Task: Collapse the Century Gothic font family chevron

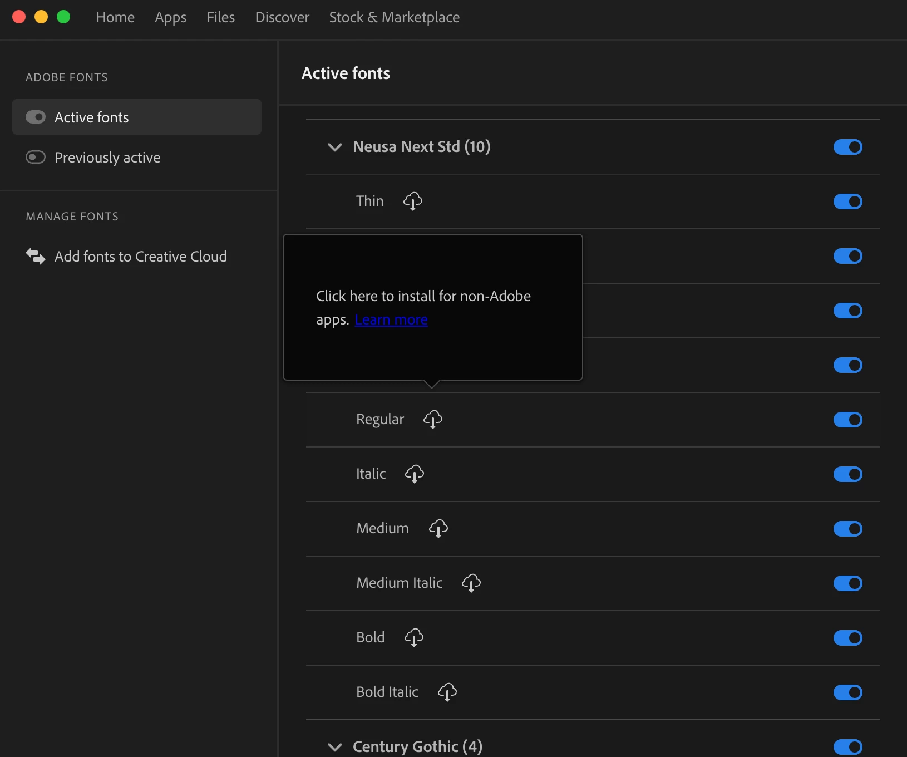Action: 335,747
